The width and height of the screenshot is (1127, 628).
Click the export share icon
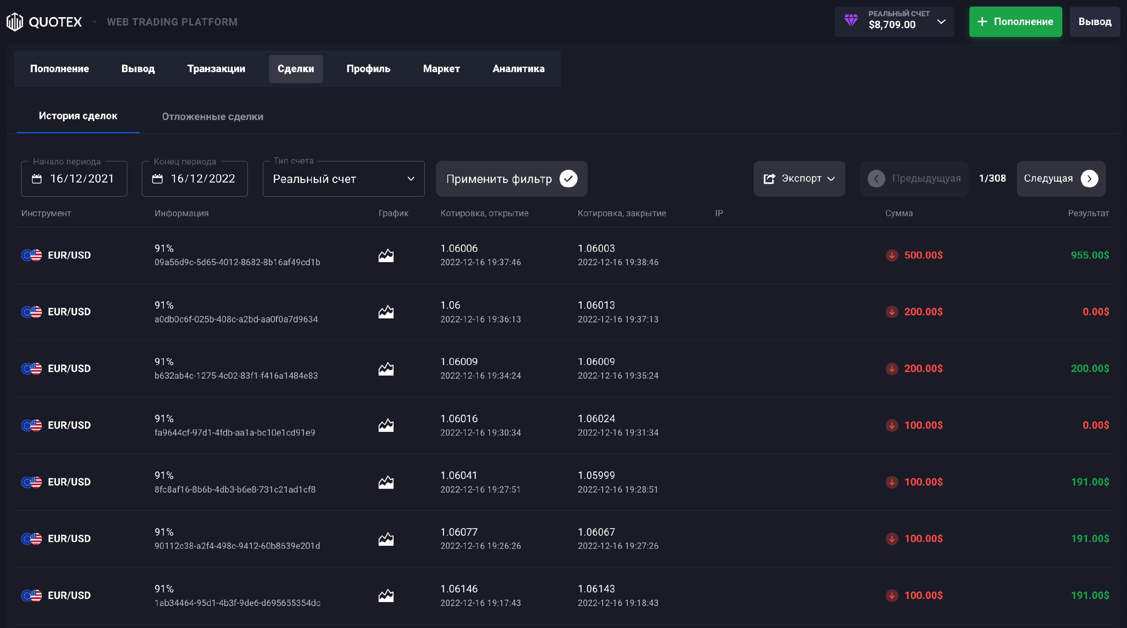[x=769, y=179]
